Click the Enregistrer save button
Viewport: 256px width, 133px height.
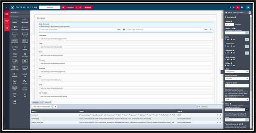(x=70, y=7)
